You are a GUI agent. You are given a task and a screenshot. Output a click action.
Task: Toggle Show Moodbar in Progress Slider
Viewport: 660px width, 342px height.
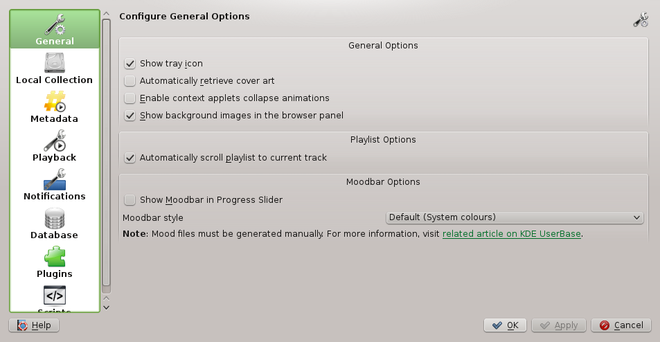pyautogui.click(x=130, y=200)
